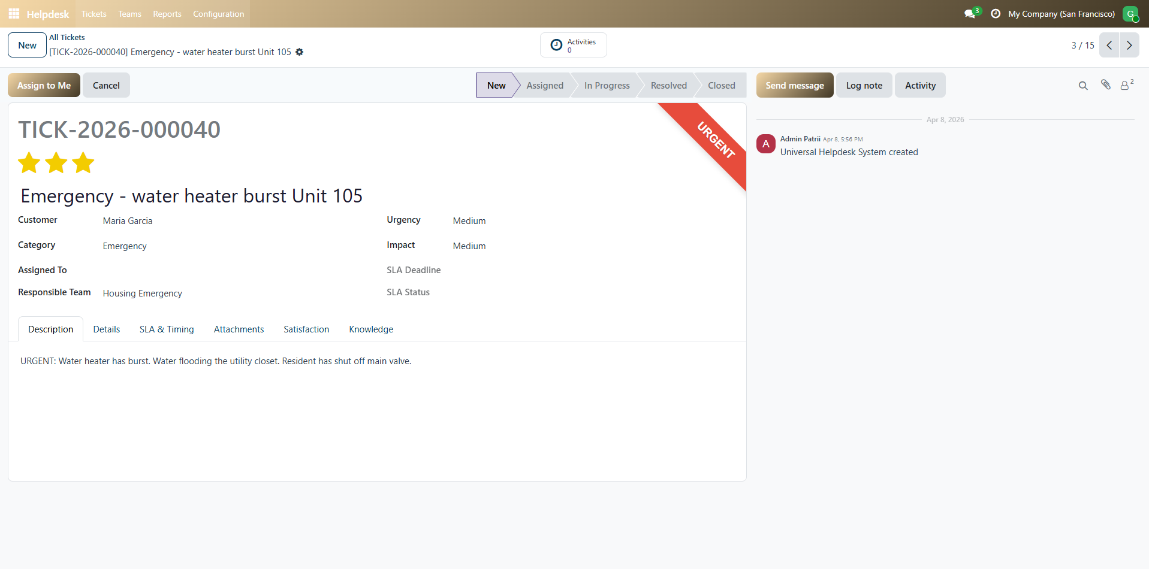The image size is (1149, 569).
Task: Go to next ticket with right arrow
Action: (x=1129, y=46)
